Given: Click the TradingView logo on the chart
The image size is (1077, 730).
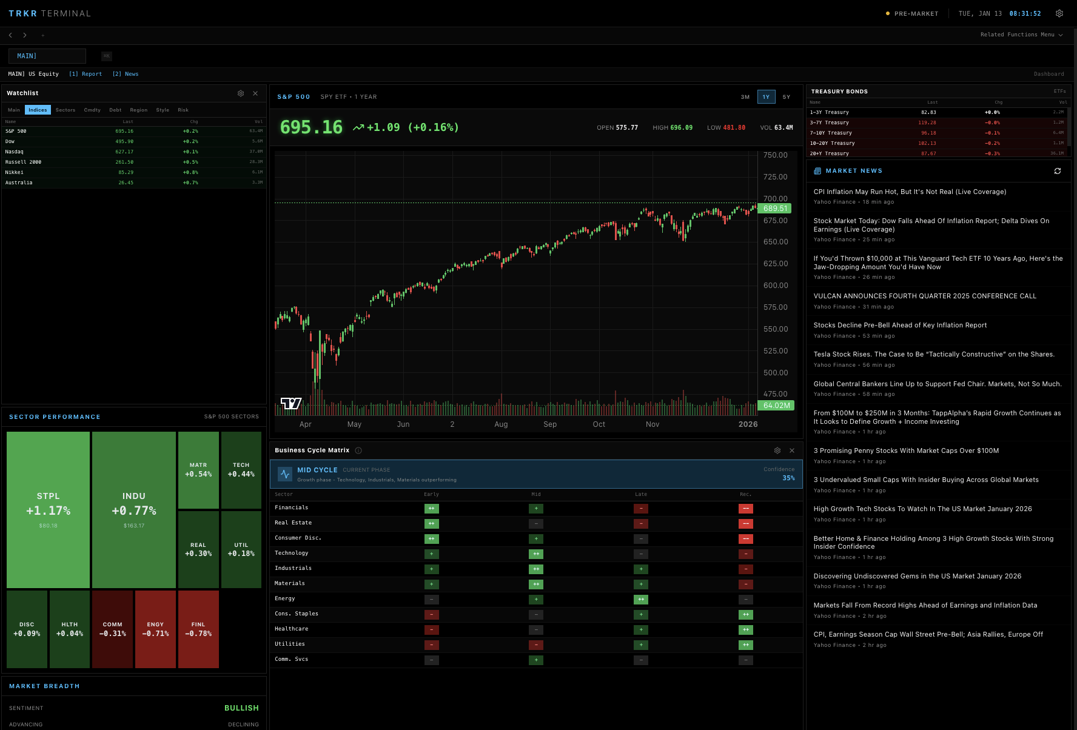Looking at the screenshot, I should click(x=290, y=402).
